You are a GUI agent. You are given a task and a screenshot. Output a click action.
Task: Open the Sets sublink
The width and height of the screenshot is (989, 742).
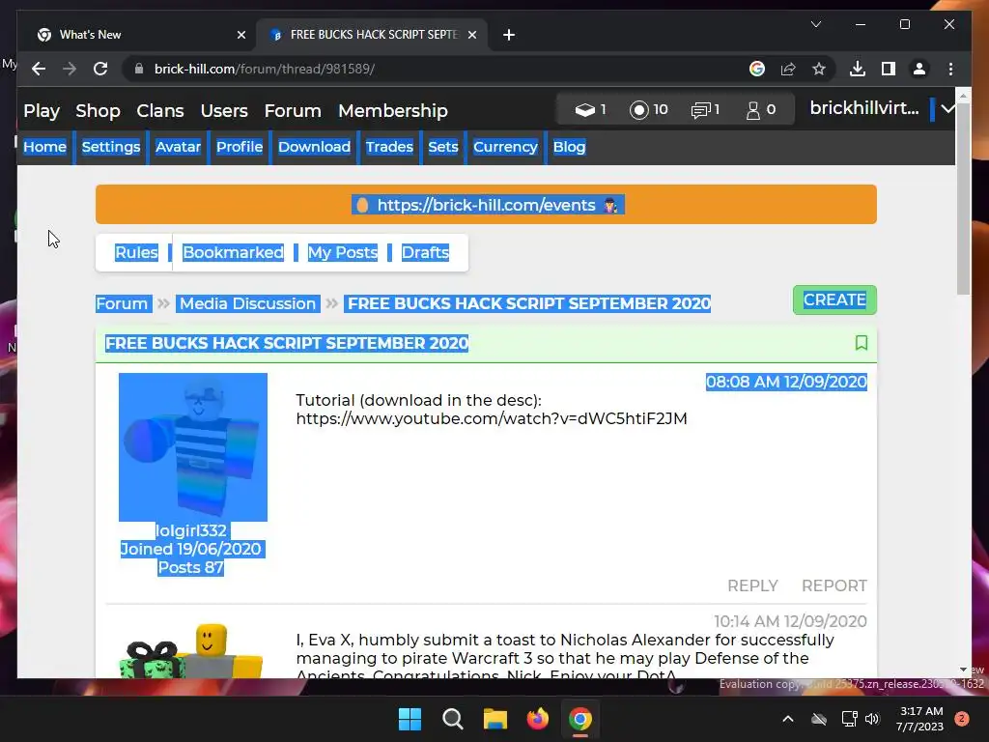pyautogui.click(x=442, y=147)
